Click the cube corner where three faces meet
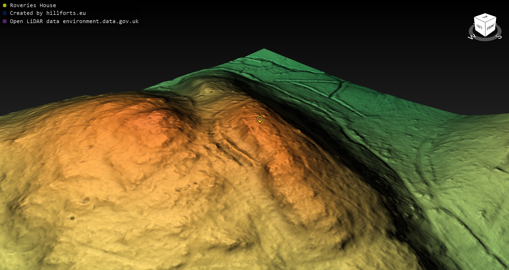 point(485,22)
